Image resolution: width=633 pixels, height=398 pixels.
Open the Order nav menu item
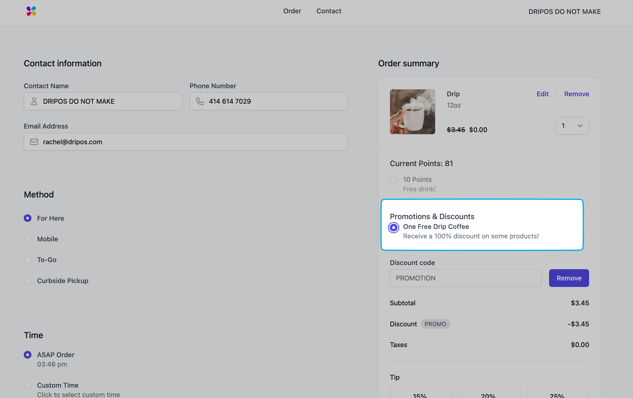(292, 11)
